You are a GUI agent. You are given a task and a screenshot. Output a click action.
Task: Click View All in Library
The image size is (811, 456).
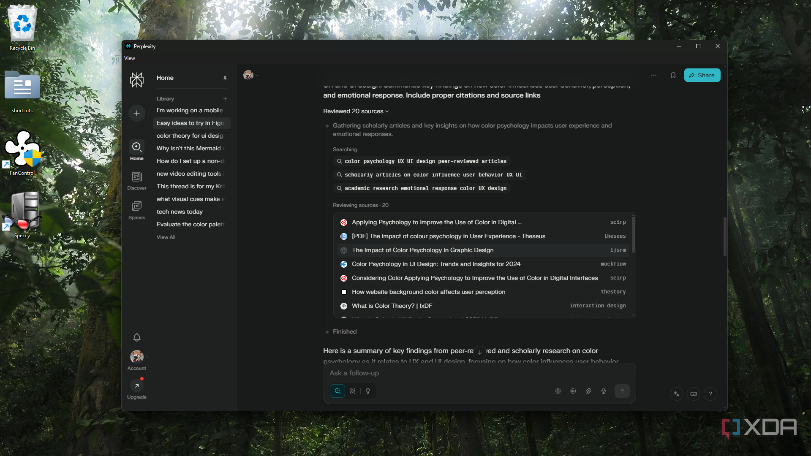click(166, 237)
